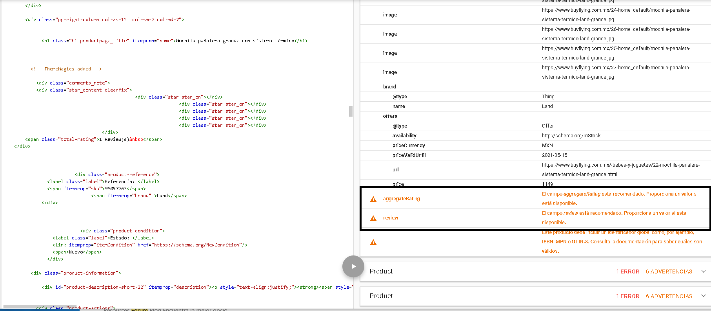
Task: Select the value Thing for brand type
Action: (548, 97)
